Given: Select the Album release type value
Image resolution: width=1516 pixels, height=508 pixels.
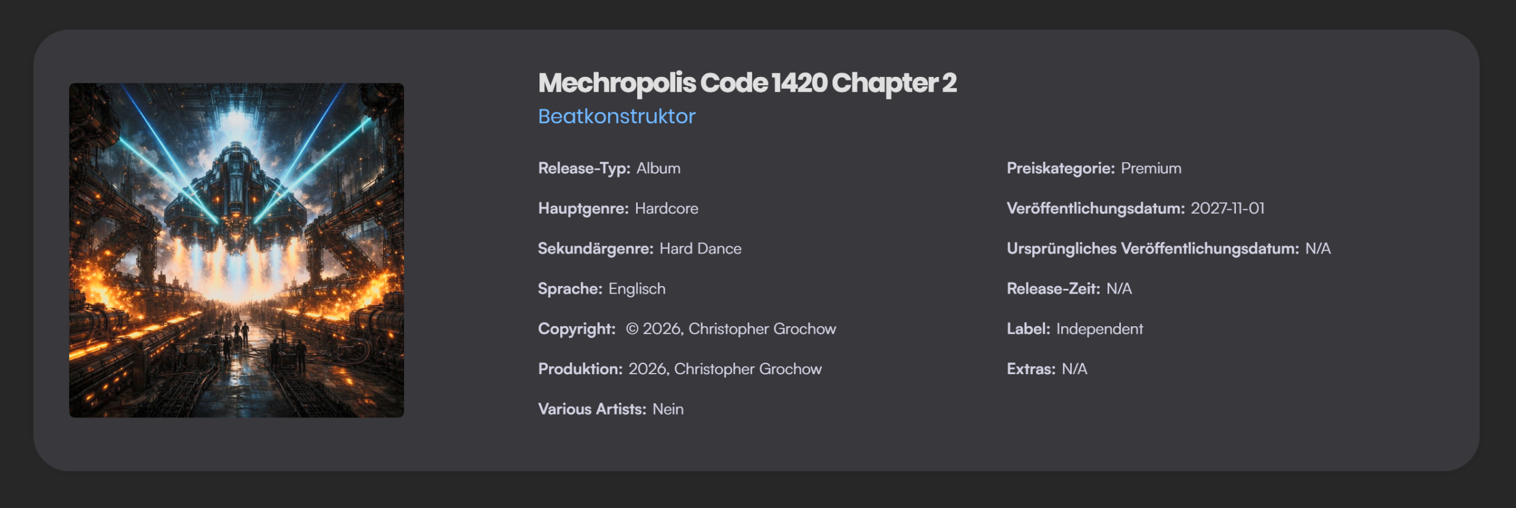Looking at the screenshot, I should (x=658, y=169).
